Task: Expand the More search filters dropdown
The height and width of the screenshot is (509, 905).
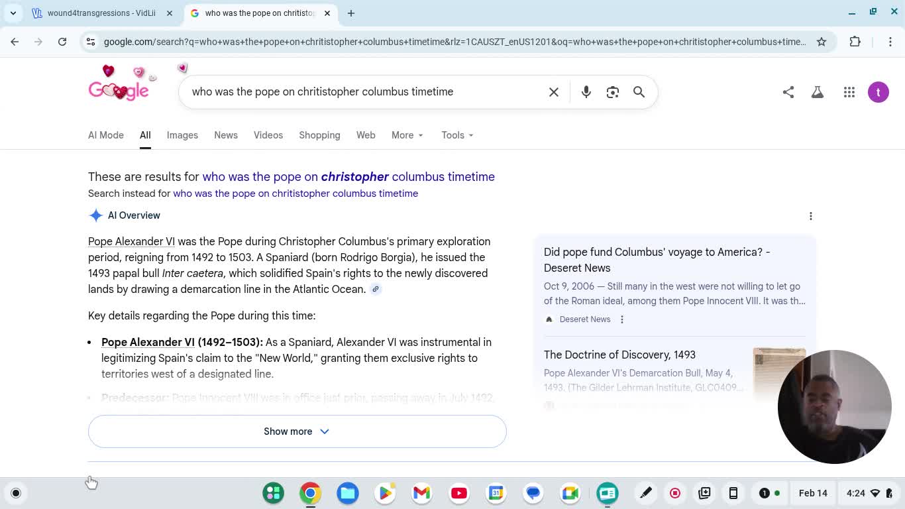Action: coord(407,135)
